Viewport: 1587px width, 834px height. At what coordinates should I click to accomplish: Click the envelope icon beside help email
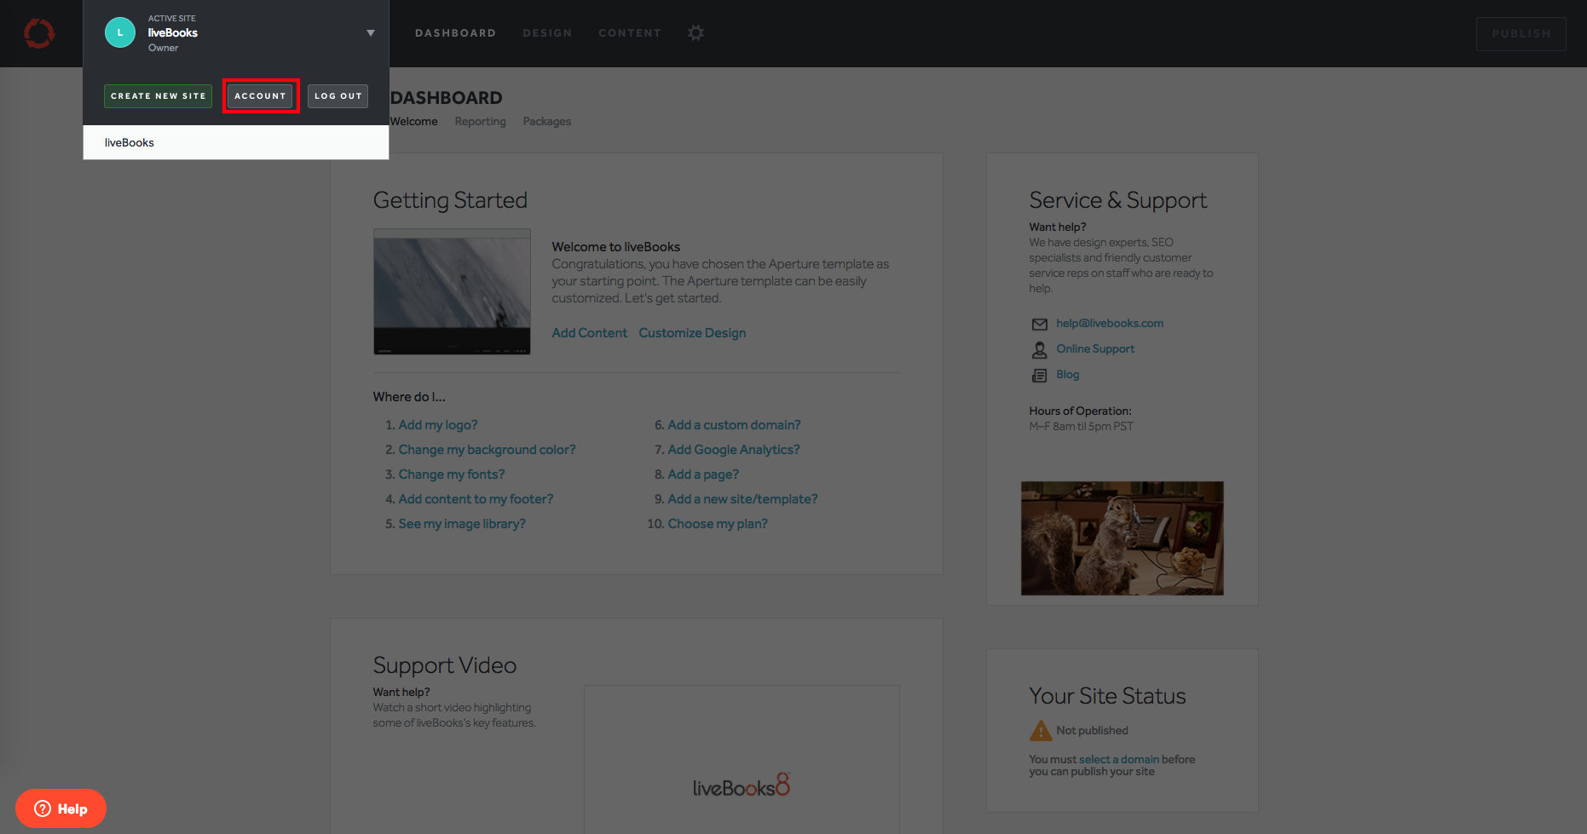pos(1039,324)
